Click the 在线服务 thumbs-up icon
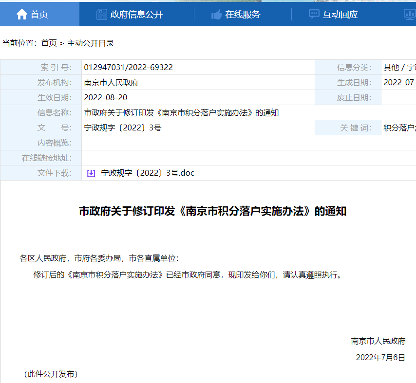Image resolution: width=416 pixels, height=383 pixels. (216, 15)
